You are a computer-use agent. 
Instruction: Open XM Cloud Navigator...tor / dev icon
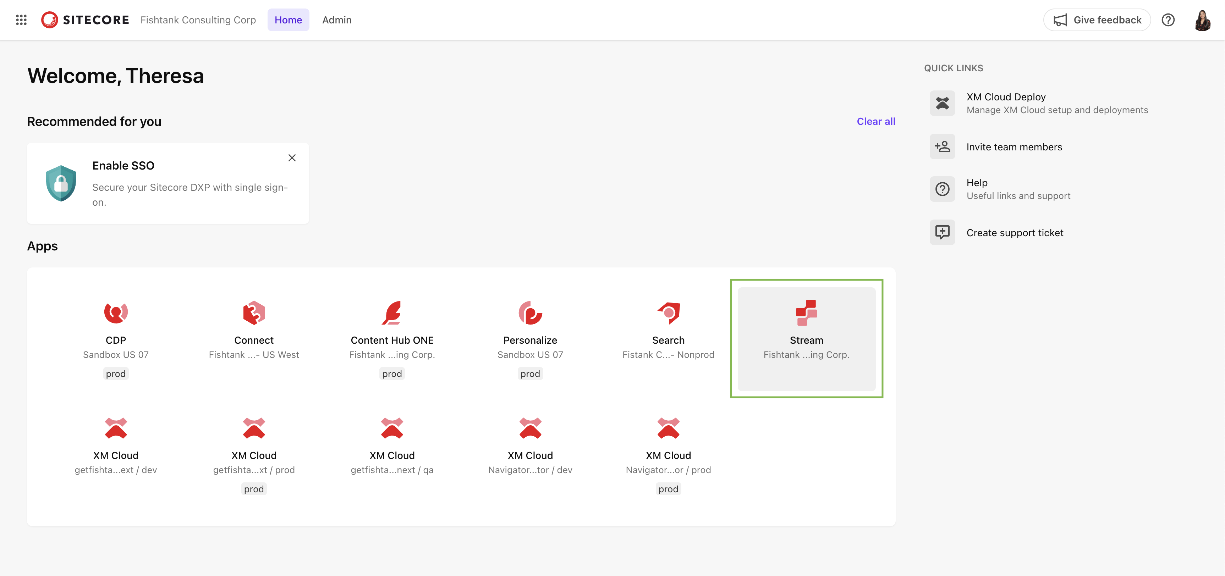point(530,428)
